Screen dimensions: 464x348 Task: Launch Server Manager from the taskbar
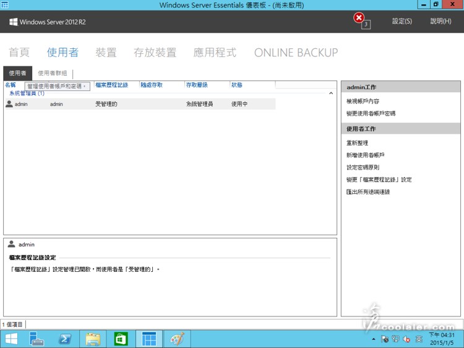(x=37, y=339)
